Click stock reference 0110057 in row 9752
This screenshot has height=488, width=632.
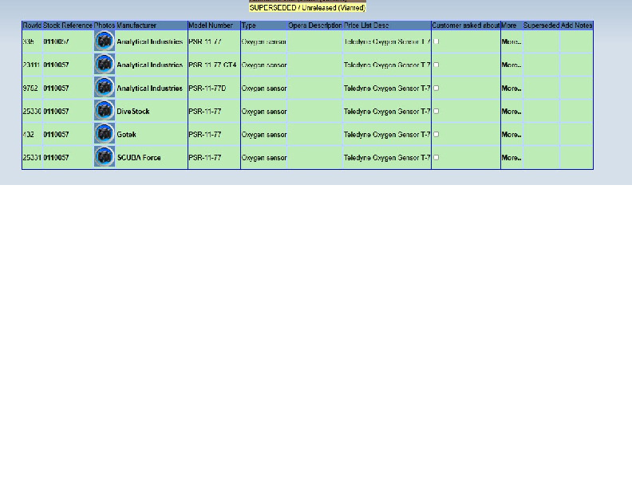pos(56,89)
